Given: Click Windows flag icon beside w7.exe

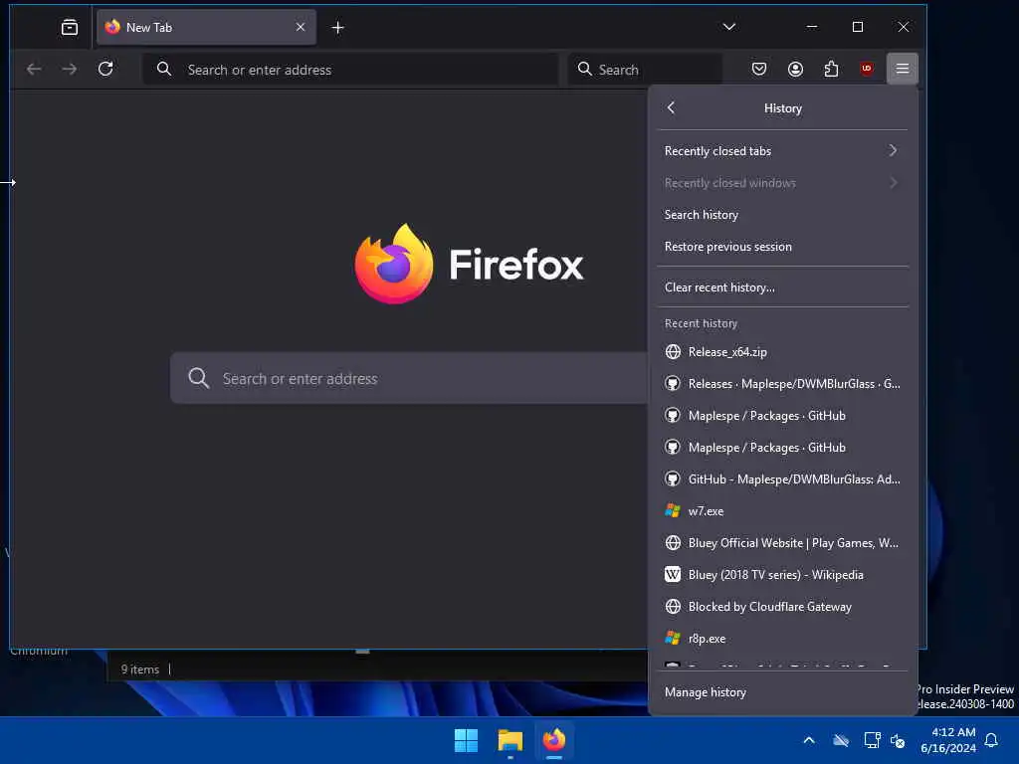Looking at the screenshot, I should click(x=673, y=511).
